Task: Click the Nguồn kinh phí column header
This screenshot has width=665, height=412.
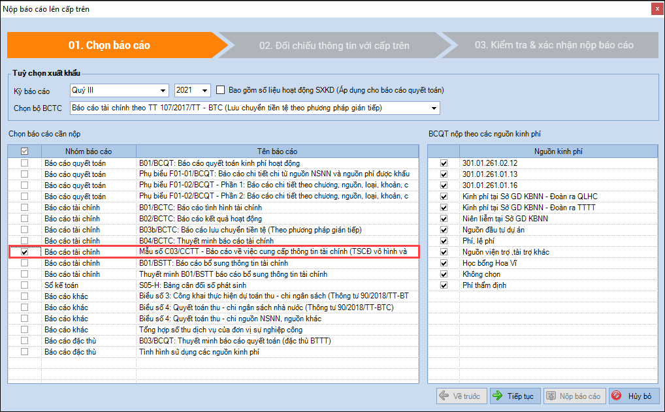Action: [558, 151]
